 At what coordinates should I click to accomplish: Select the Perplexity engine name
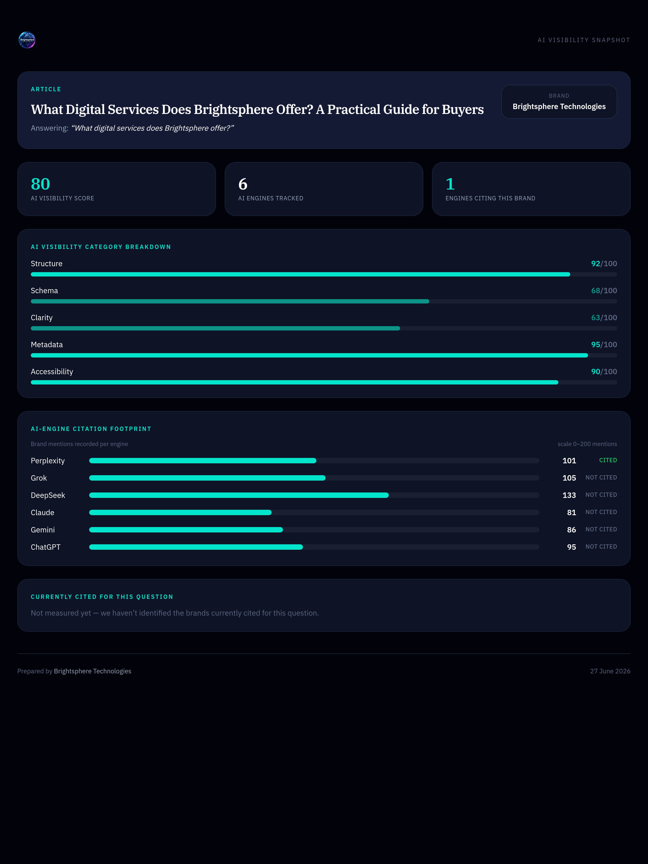click(48, 461)
